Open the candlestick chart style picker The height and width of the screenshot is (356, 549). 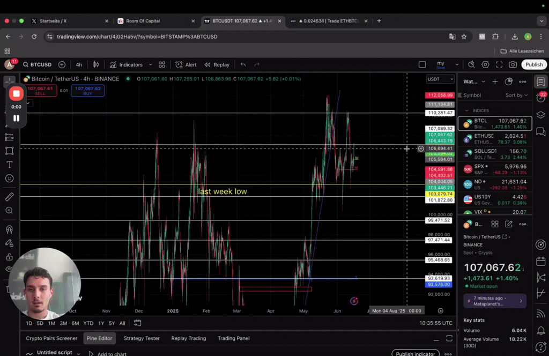tap(95, 65)
